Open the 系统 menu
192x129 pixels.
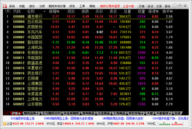[x=12, y=6]
